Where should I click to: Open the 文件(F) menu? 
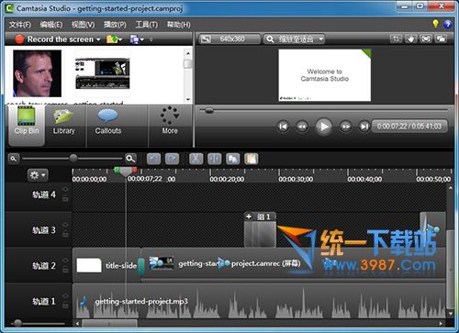pyautogui.click(x=20, y=25)
